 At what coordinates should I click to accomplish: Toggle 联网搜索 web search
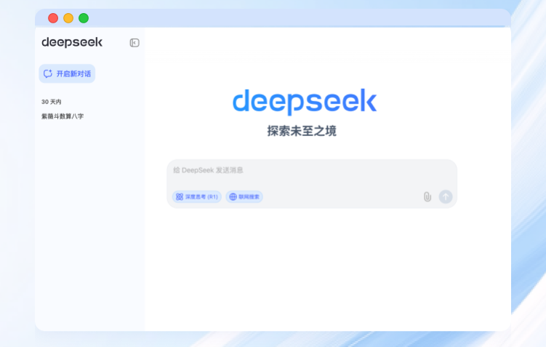point(244,197)
